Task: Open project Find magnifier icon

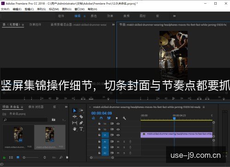Action: tap(61, 157)
